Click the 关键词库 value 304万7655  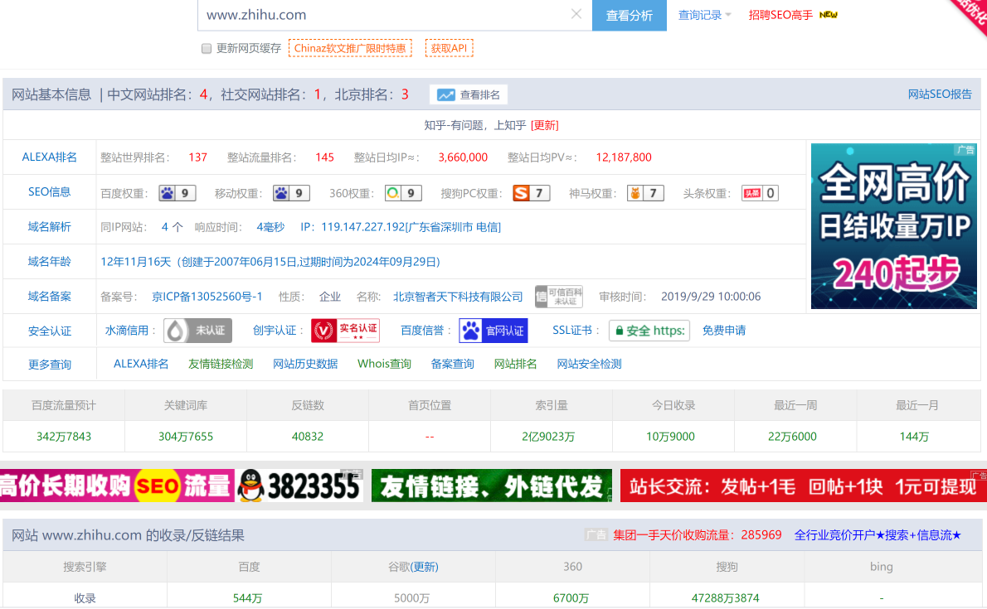click(x=186, y=437)
